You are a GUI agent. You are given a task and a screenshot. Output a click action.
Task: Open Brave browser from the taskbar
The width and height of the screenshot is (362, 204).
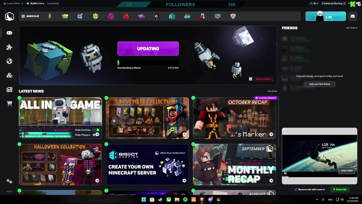click(202, 199)
